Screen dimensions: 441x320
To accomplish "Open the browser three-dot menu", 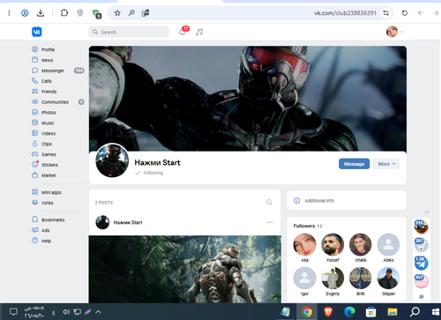I will pyautogui.click(x=9, y=13).
